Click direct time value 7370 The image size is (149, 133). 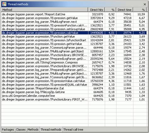[x=128, y=96]
